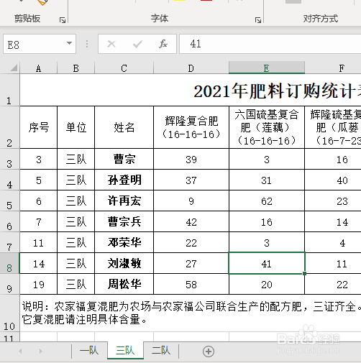This screenshot has height=363, width=361.
Task: Click the name cell 曹宗
Action: (x=124, y=159)
